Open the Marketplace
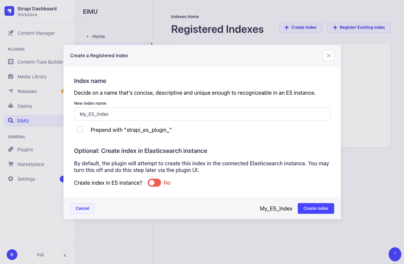This screenshot has width=404, height=264. 30,164
